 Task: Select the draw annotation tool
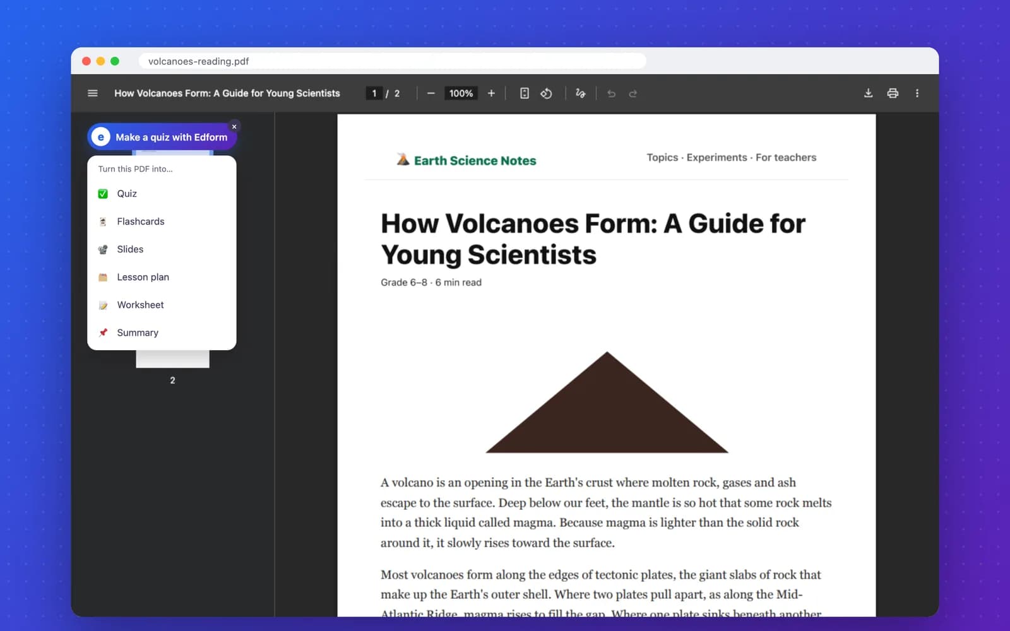(581, 93)
